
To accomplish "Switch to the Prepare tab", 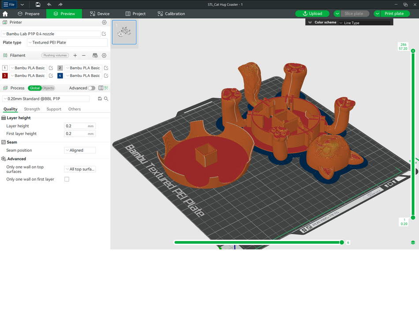I will (29, 14).
